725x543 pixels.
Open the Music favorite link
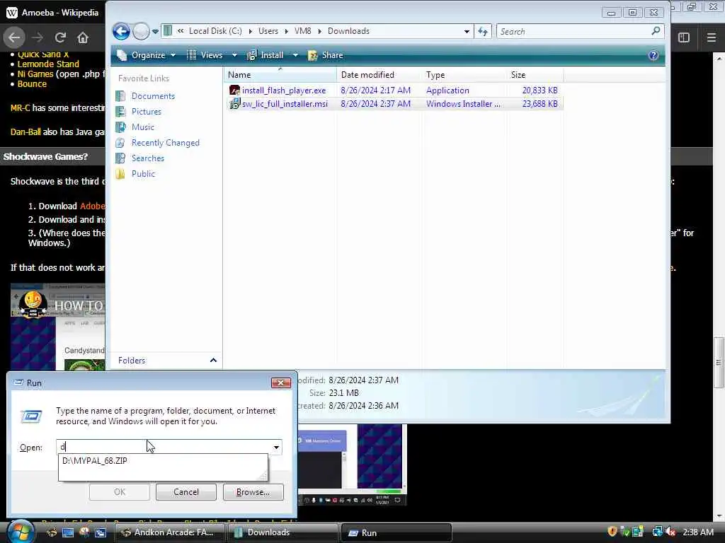(x=143, y=127)
